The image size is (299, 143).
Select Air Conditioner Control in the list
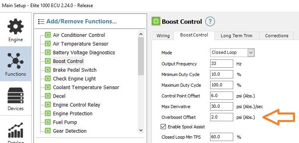point(79,35)
